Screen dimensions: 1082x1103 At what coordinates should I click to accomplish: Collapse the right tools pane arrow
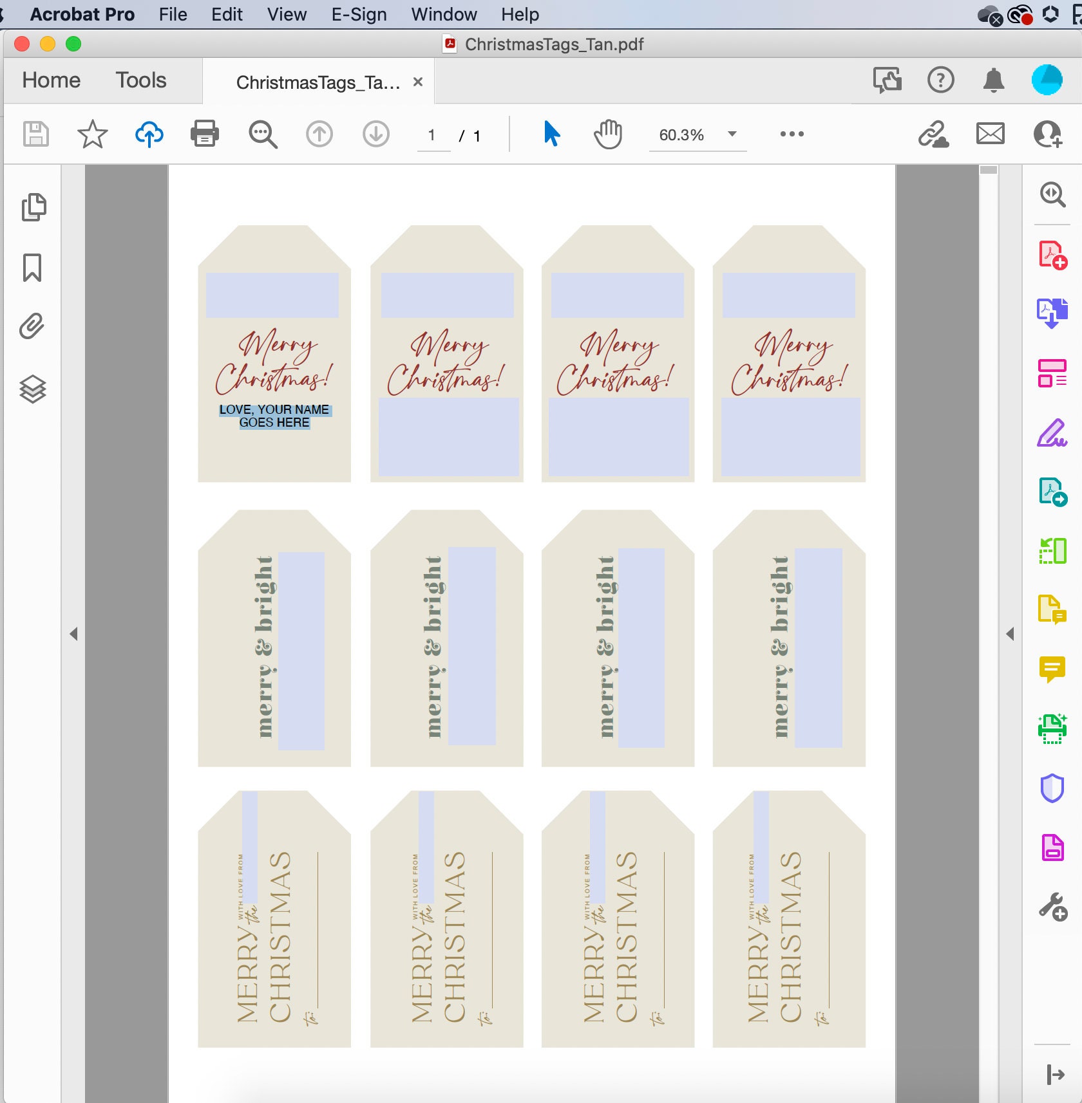pos(1010,634)
